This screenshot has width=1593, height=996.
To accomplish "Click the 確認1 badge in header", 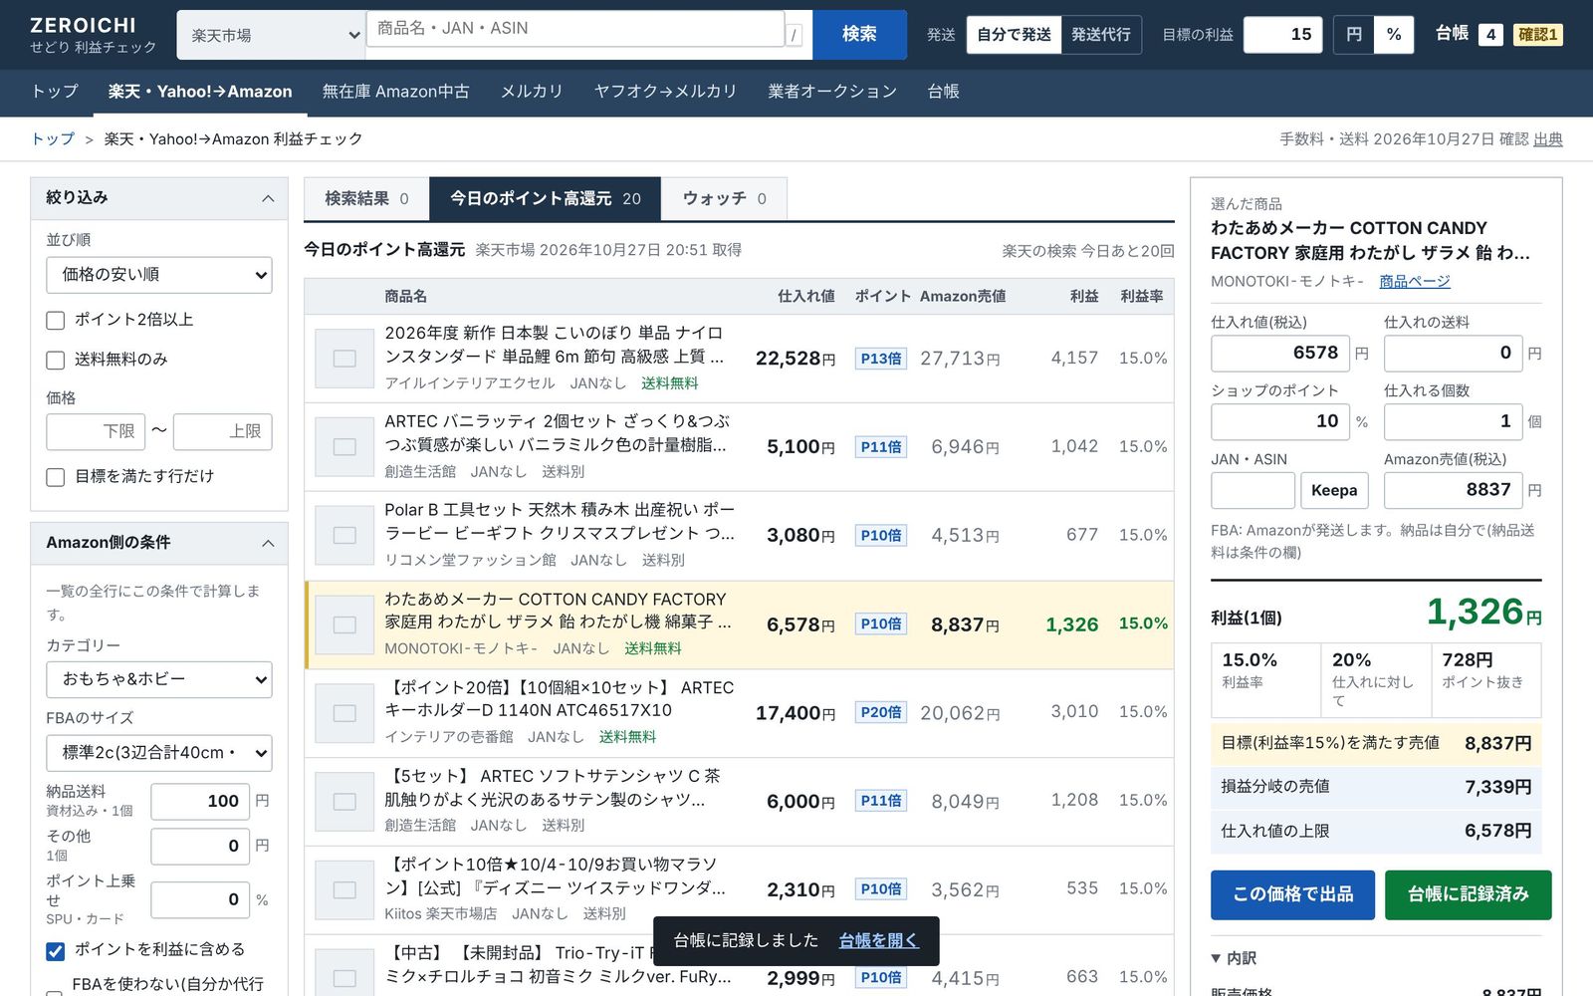I will coord(1537,35).
